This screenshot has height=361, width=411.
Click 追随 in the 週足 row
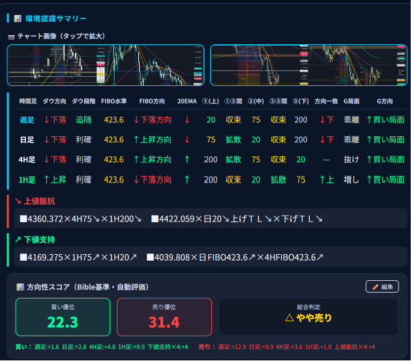pyautogui.click(x=84, y=120)
